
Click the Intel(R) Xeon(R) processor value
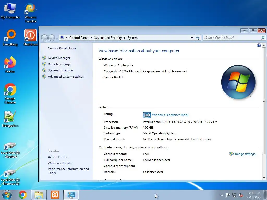click(180, 122)
